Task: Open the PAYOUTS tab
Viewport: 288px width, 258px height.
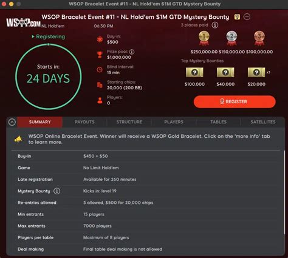Action: click(x=84, y=122)
